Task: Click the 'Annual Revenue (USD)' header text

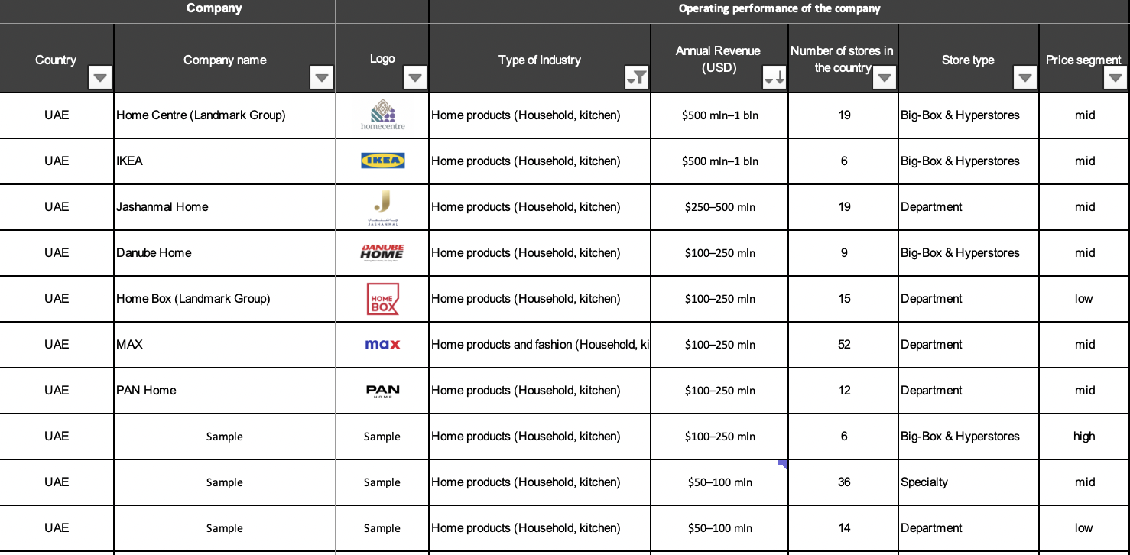Action: click(x=718, y=59)
